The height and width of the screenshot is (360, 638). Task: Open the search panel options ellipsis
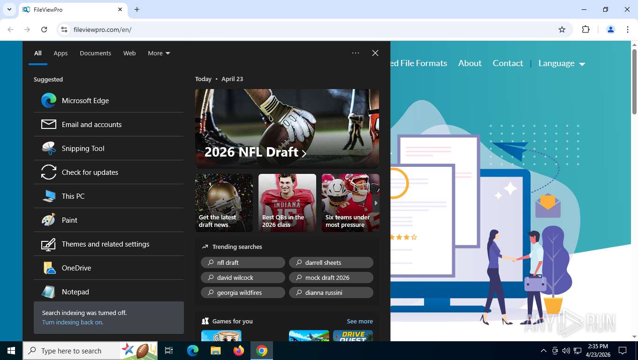pyautogui.click(x=356, y=53)
